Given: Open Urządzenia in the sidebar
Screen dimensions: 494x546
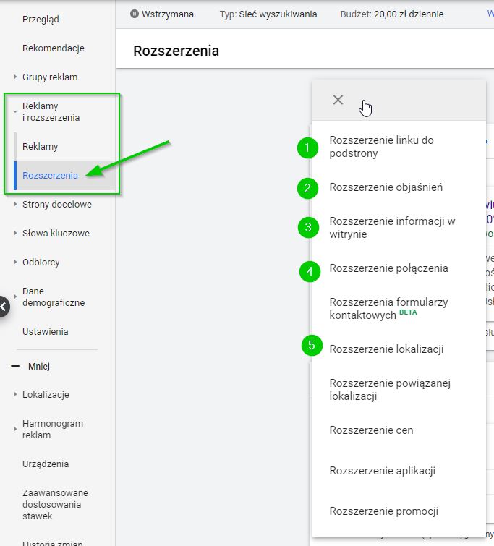Looking at the screenshot, I should [46, 464].
